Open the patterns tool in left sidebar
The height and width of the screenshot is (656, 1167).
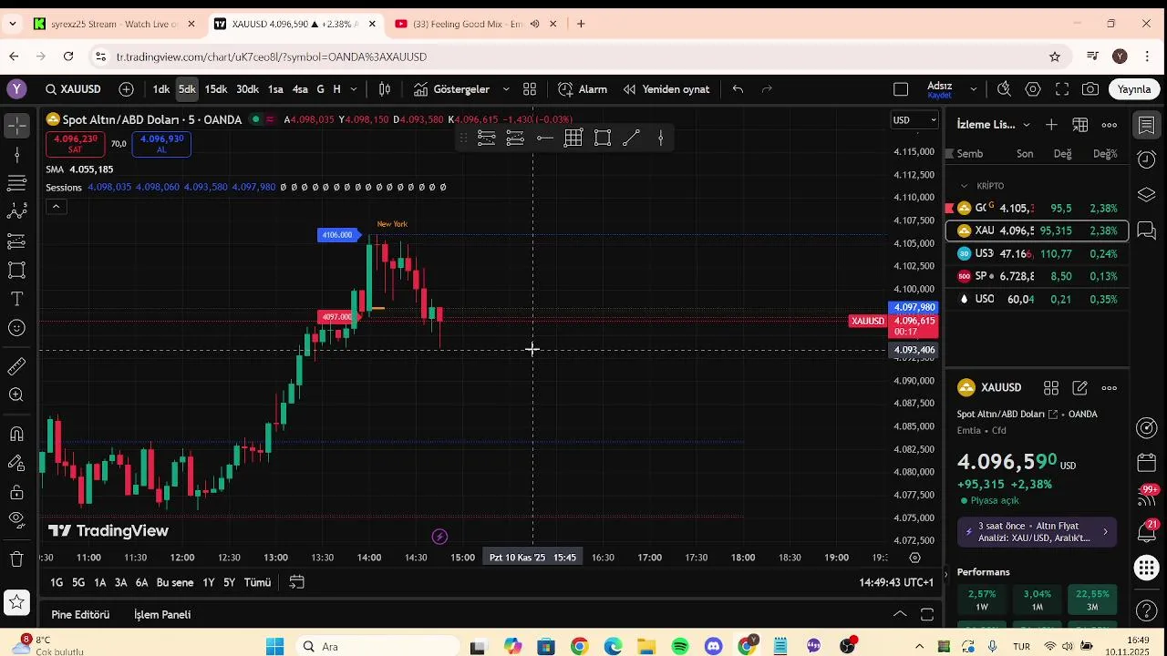click(x=16, y=212)
